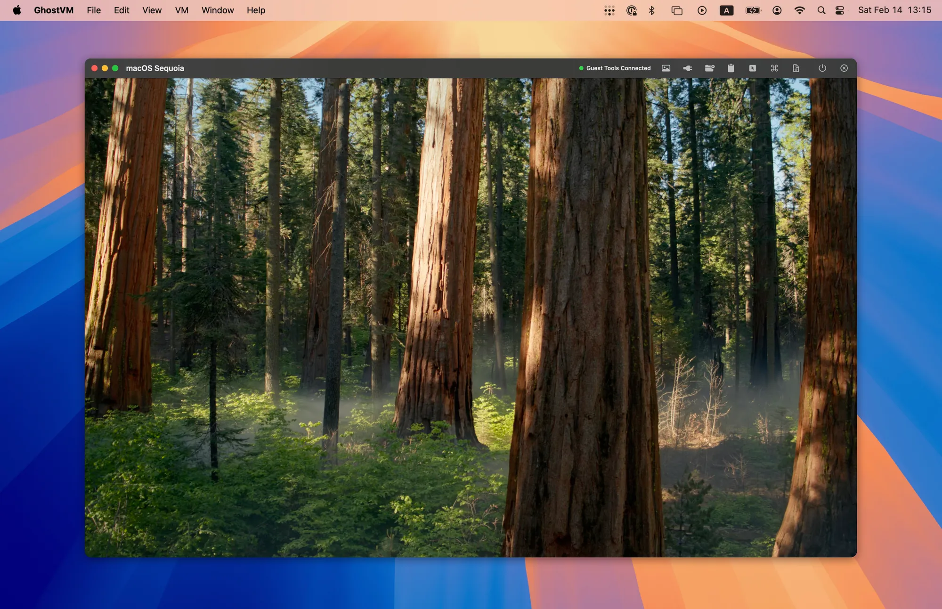The image size is (942, 609).
Task: Disconnect the macOS Sequoia session
Action: (x=844, y=68)
